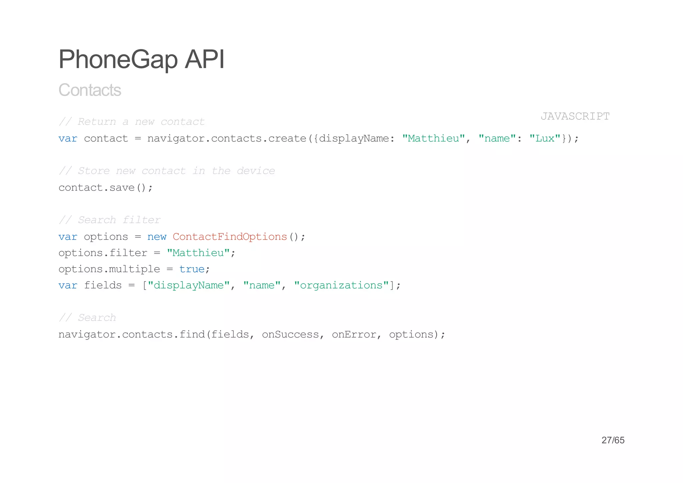The height and width of the screenshot is (483, 683).
Task: Click the JAVASCRIPT language label
Action: (575, 116)
